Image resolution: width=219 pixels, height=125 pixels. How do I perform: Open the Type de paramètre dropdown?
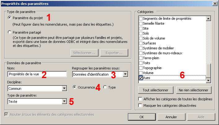click(x=64, y=101)
